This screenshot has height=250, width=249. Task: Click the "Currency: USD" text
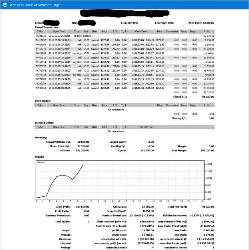point(129,23)
